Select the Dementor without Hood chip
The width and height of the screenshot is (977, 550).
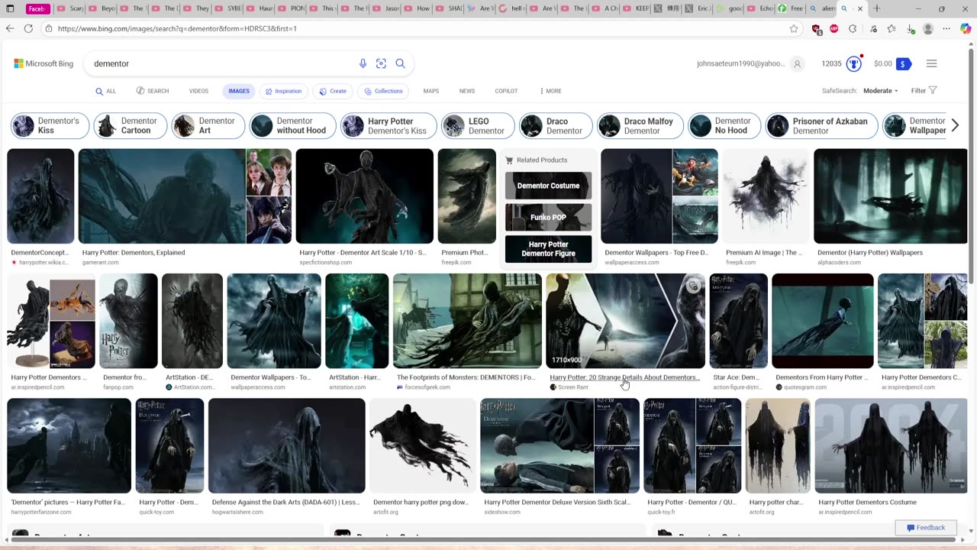(292, 125)
